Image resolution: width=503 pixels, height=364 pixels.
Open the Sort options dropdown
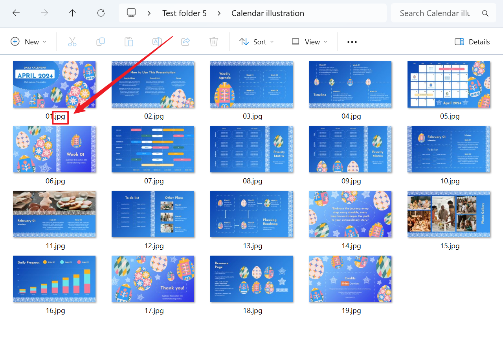click(257, 42)
